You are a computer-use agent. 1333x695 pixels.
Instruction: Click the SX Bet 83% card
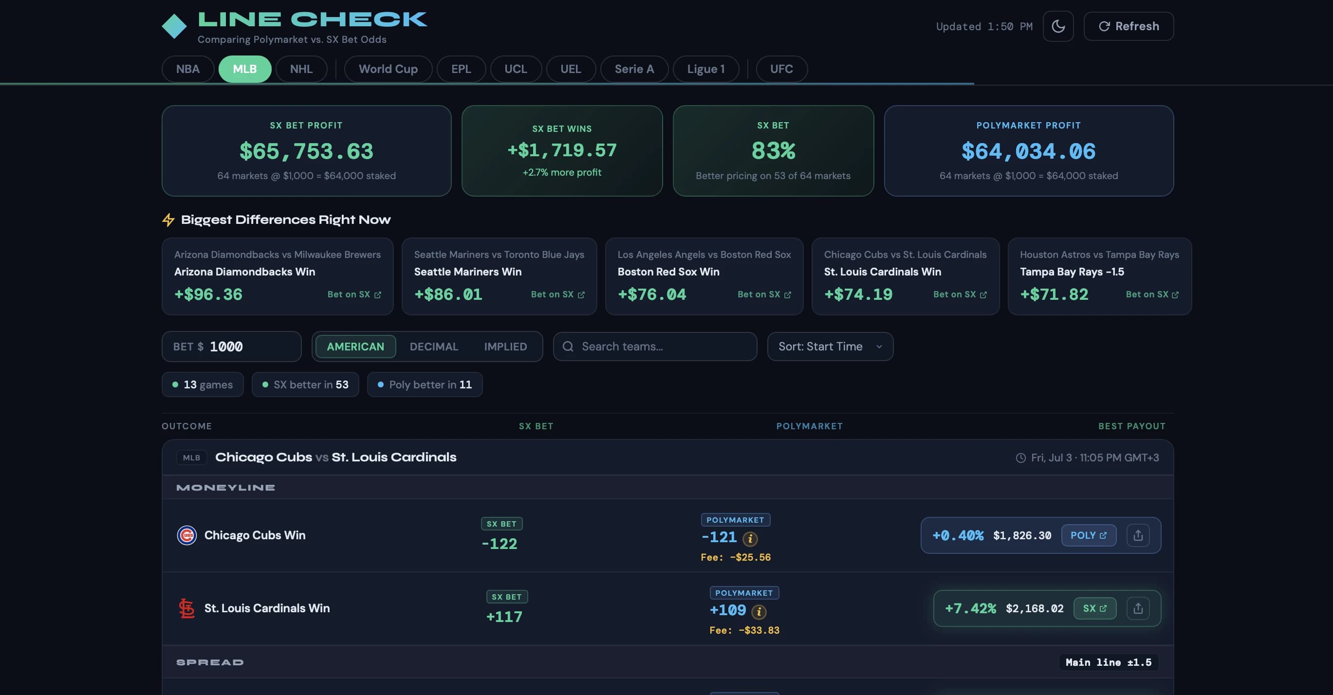[773, 150]
